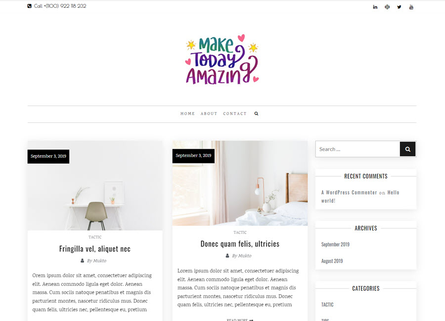Viewport: 445px width, 321px height.
Task: Click author icon under Donec post
Action: click(227, 256)
